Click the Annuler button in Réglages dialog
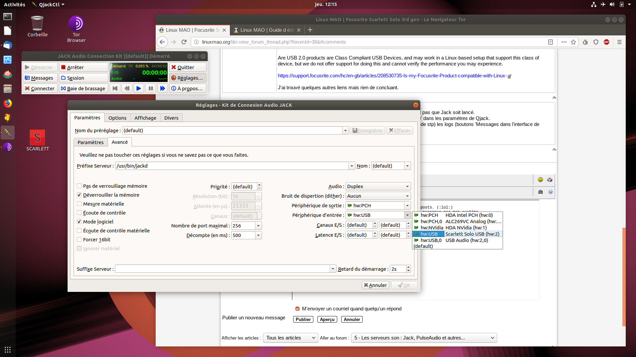 pos(375,285)
